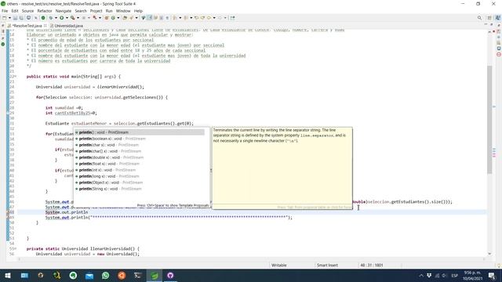The width and height of the screenshot is (502, 282).
Task: Click the Toggle Mark Occurrences toolbar icon
Action: coord(150,18)
